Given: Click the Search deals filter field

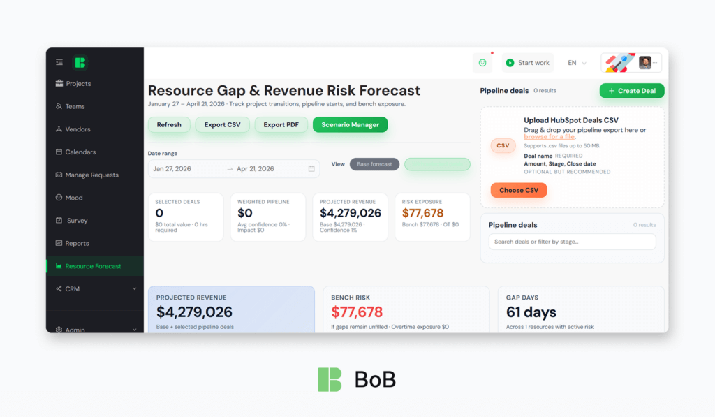Looking at the screenshot, I should click(572, 241).
